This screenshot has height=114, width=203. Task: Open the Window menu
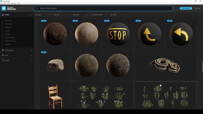pos(14,3)
